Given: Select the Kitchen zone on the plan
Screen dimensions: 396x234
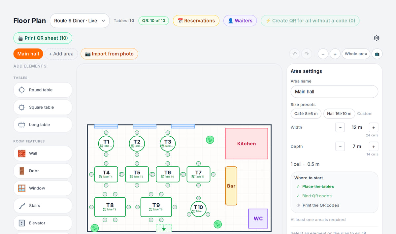Looking at the screenshot, I should pyautogui.click(x=247, y=144).
